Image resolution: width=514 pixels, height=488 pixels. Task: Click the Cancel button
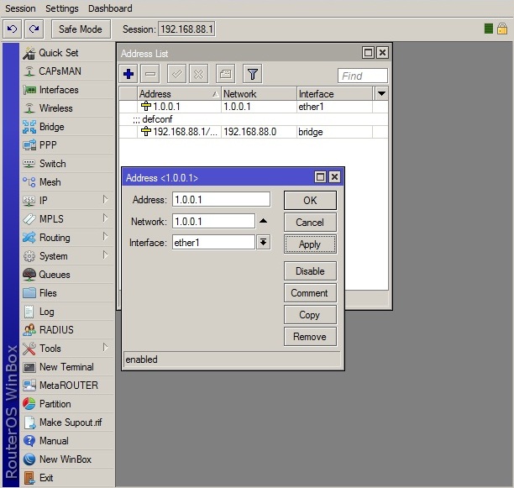click(x=310, y=223)
